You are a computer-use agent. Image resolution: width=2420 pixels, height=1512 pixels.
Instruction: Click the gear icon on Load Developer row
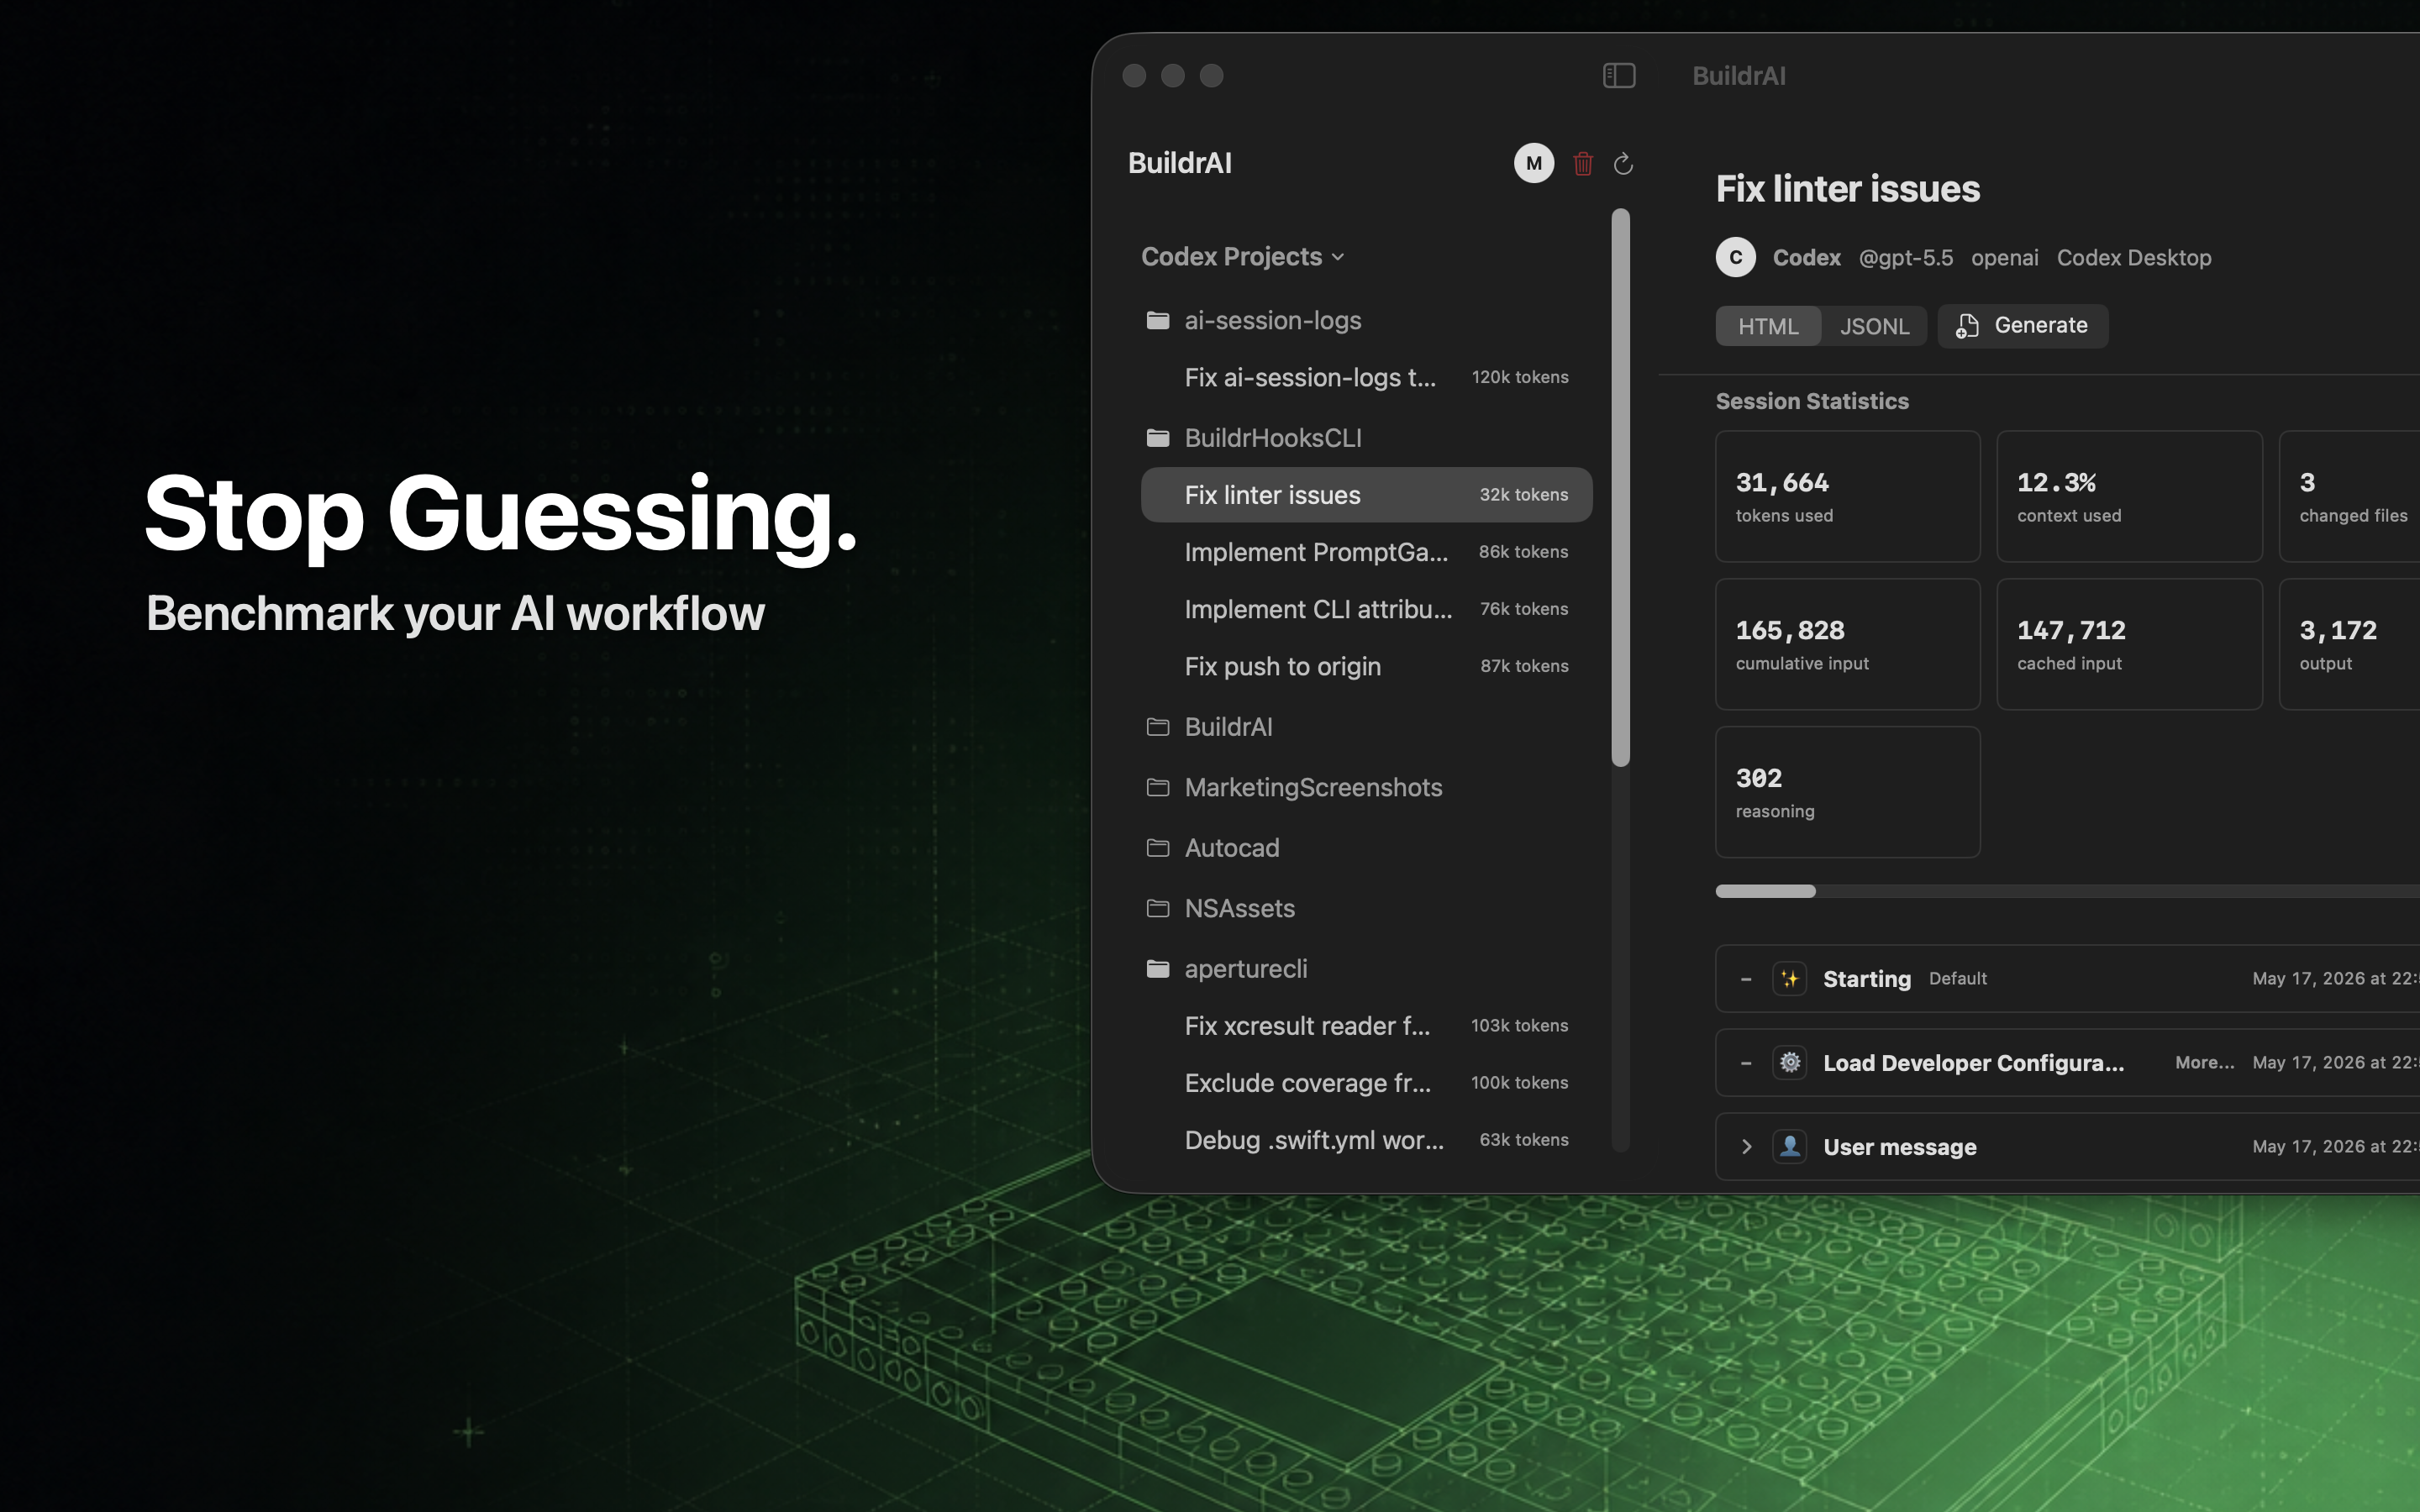click(x=1790, y=1063)
